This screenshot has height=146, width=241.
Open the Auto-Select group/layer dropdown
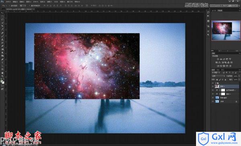23,6
